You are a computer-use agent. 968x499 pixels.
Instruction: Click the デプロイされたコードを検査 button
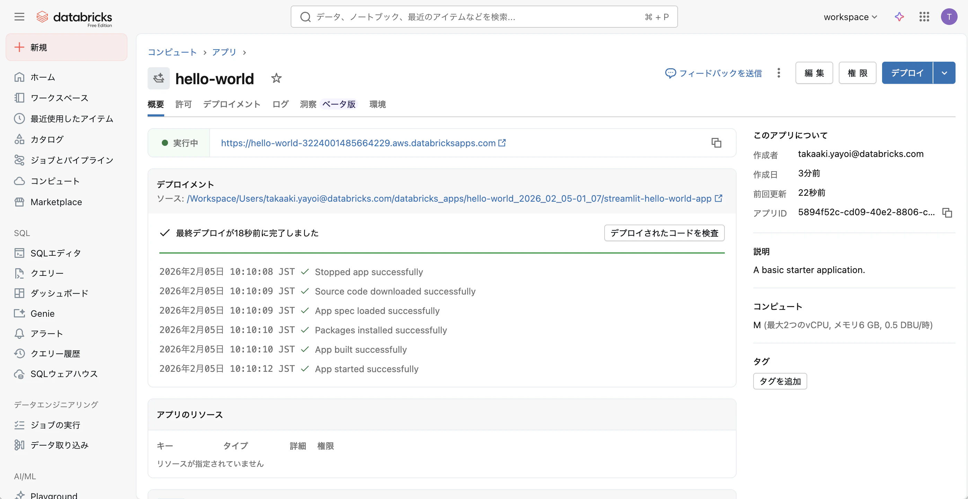coord(663,233)
